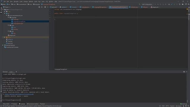Open the Build tool window button
The image size is (190, 107).
point(43,104)
